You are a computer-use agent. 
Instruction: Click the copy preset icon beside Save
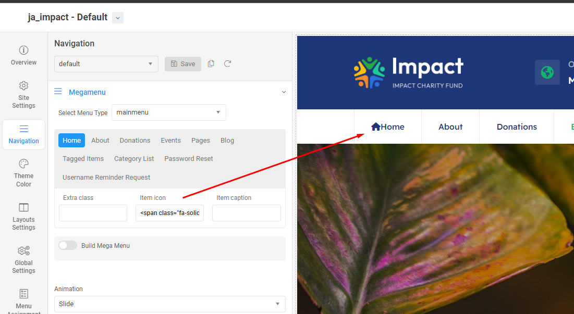point(211,64)
